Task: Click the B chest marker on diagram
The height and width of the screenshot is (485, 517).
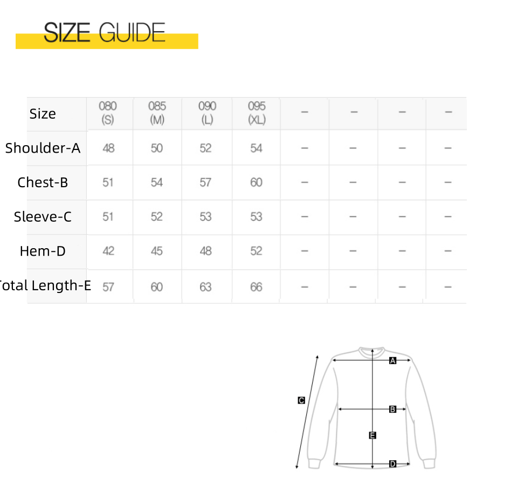Action: (x=392, y=409)
